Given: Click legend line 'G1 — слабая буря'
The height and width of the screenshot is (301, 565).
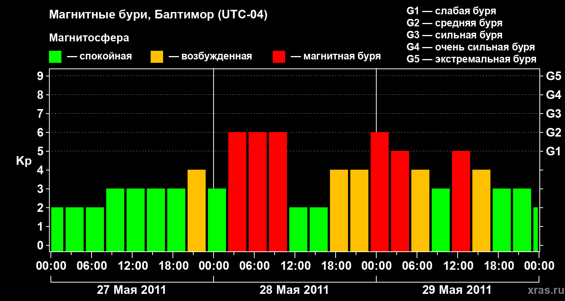Looking at the screenshot, I should (x=451, y=11).
